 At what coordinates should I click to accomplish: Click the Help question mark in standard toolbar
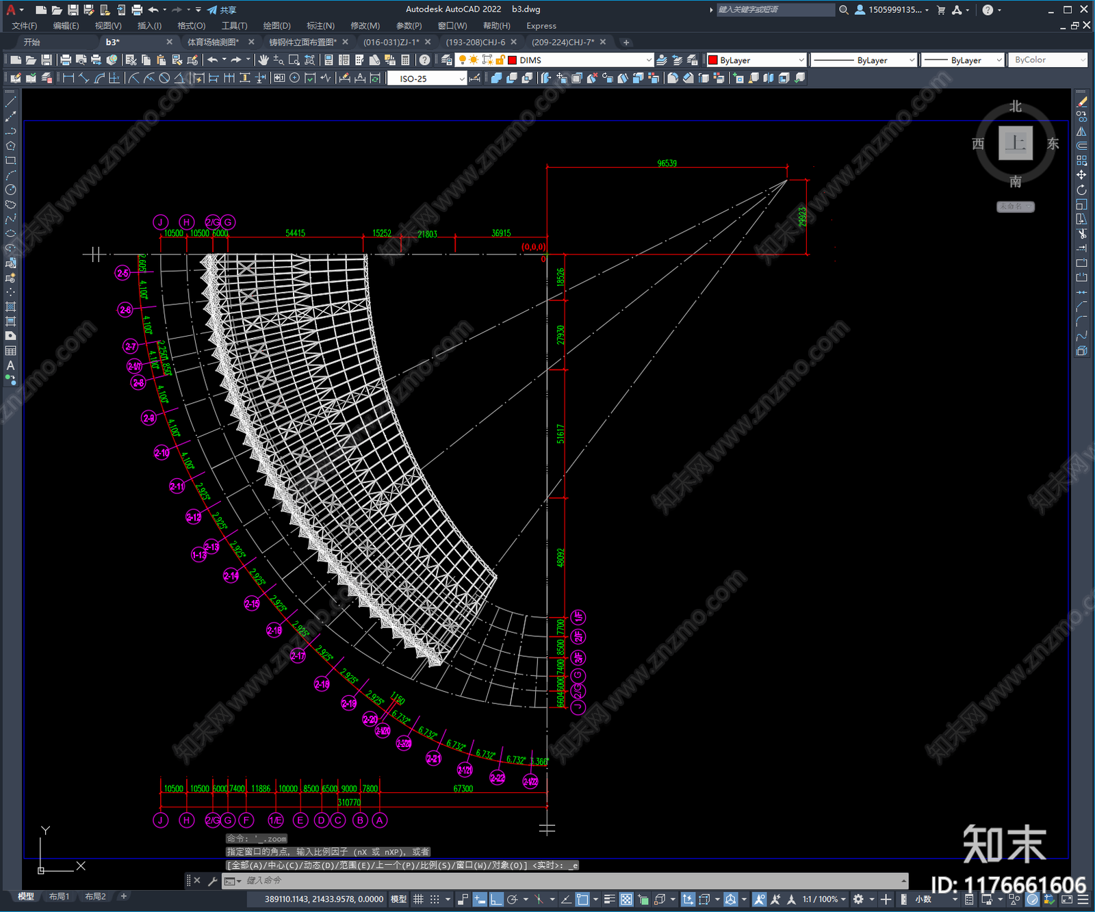click(x=425, y=60)
